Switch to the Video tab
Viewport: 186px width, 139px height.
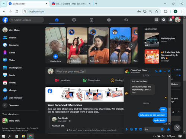[74, 20]
